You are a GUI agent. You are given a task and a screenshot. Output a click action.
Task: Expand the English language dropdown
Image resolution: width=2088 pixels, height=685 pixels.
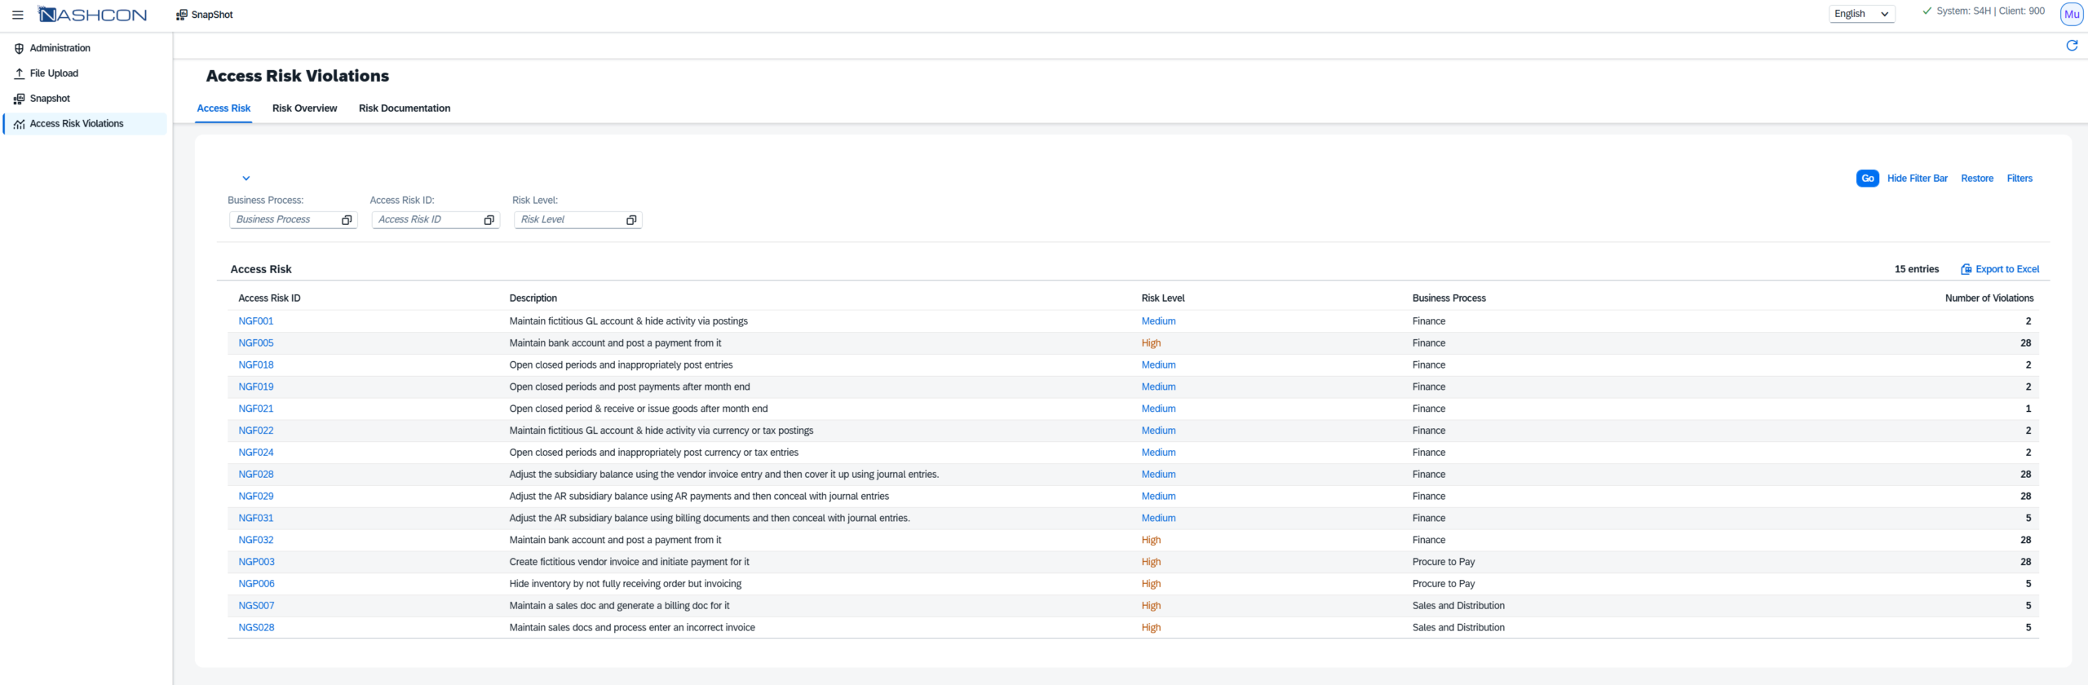[x=1860, y=14]
